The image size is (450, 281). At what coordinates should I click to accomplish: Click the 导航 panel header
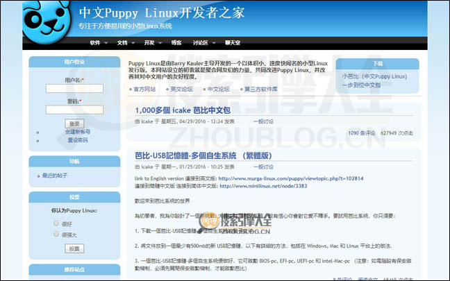point(74,162)
